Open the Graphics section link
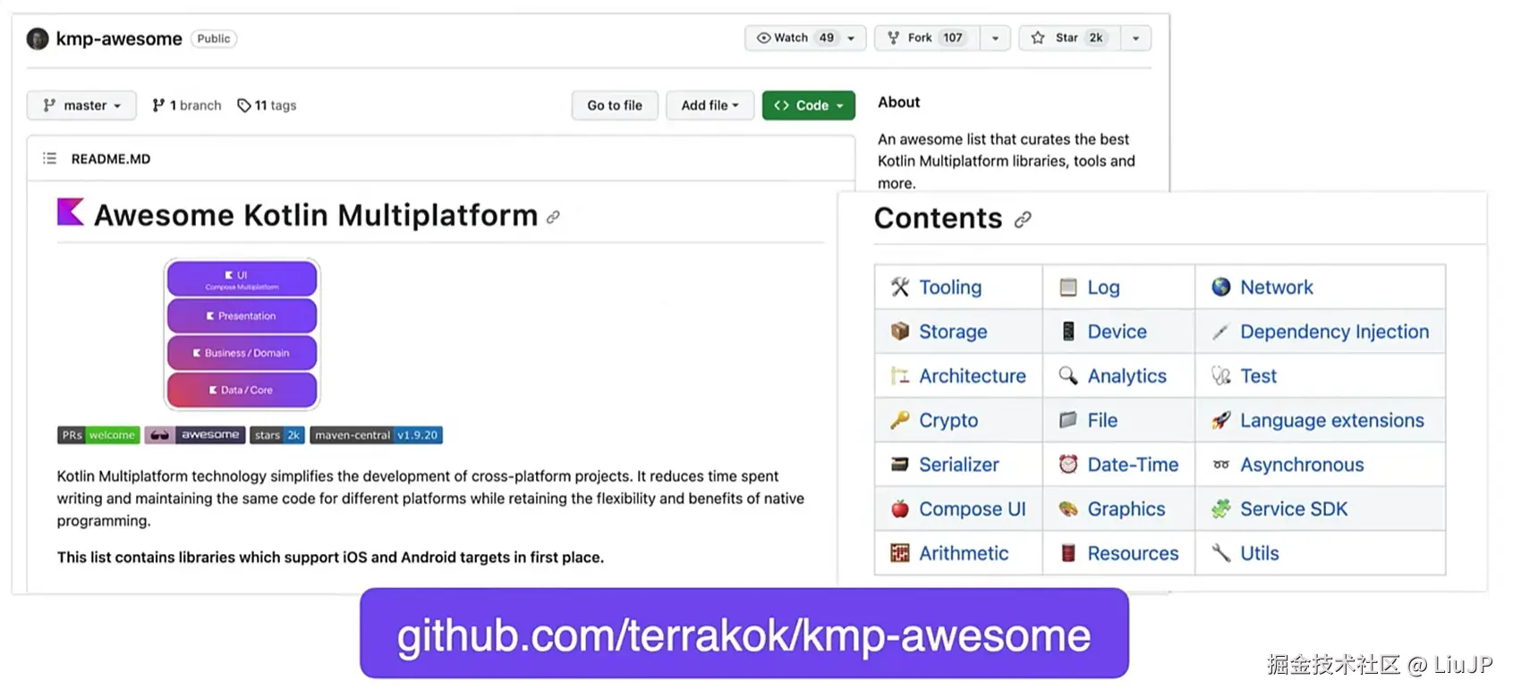Screen dimensions: 1513x697 pos(1126,509)
